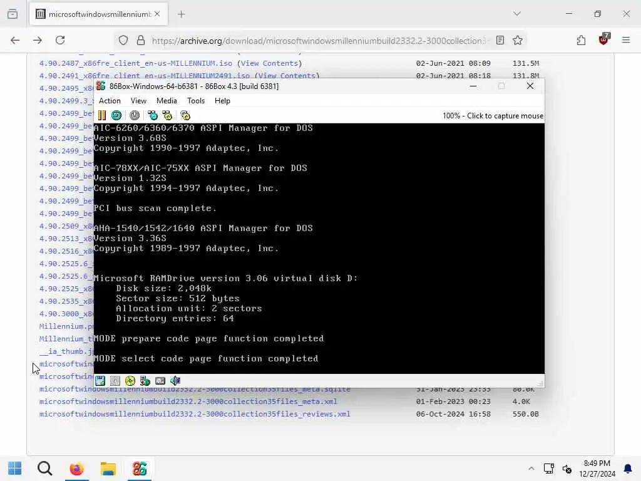Image resolution: width=641 pixels, height=481 pixels.
Task: Open the Windows Start menu
Action: 15,468
